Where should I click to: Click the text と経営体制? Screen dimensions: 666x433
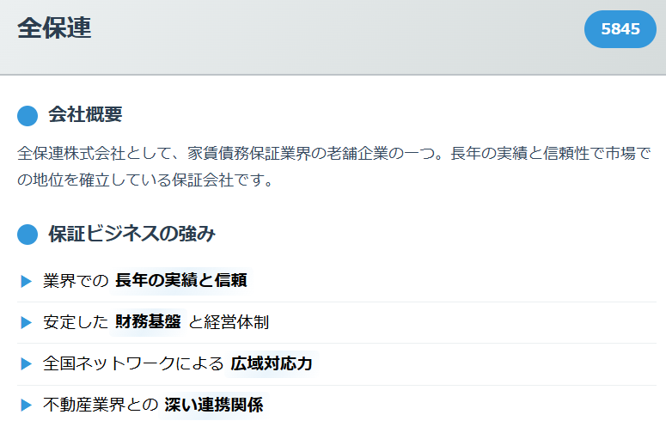(229, 322)
